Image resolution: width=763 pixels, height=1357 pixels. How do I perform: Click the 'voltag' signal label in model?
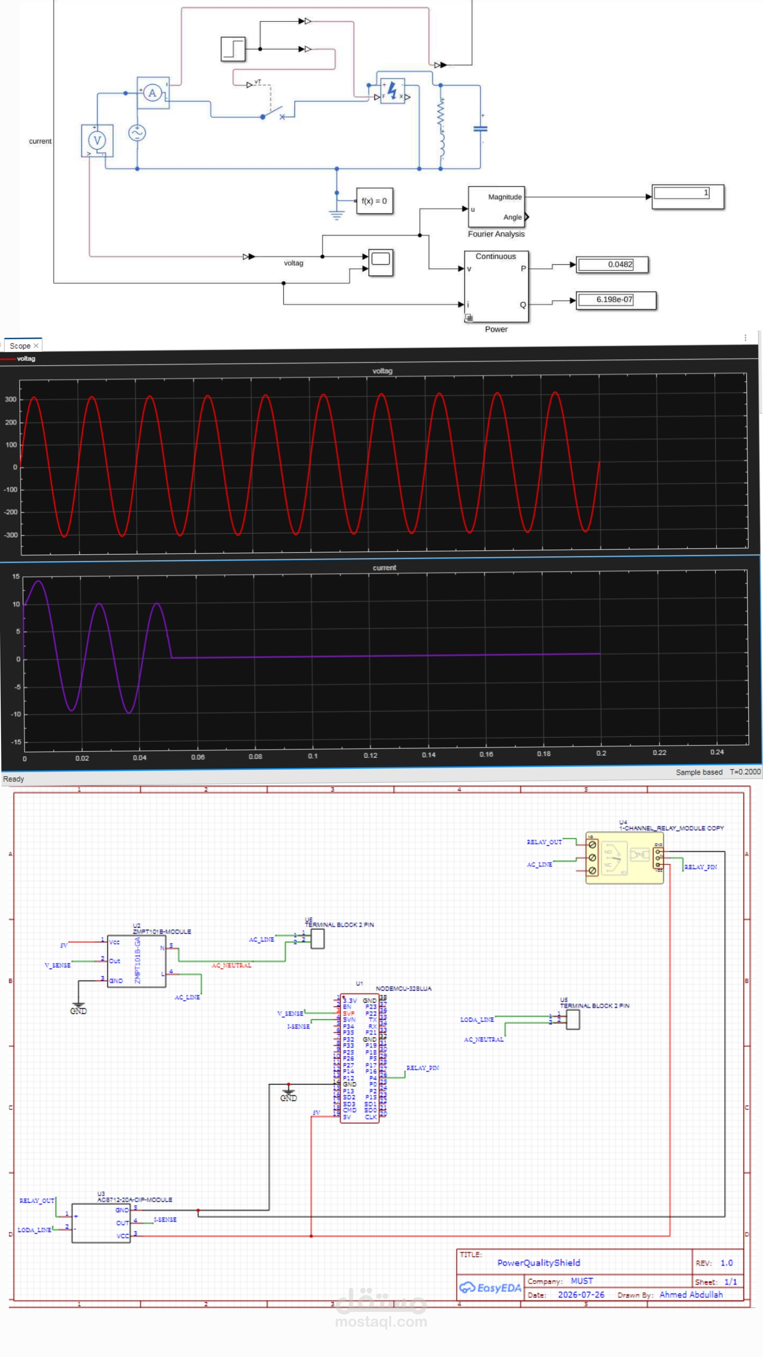tap(293, 263)
